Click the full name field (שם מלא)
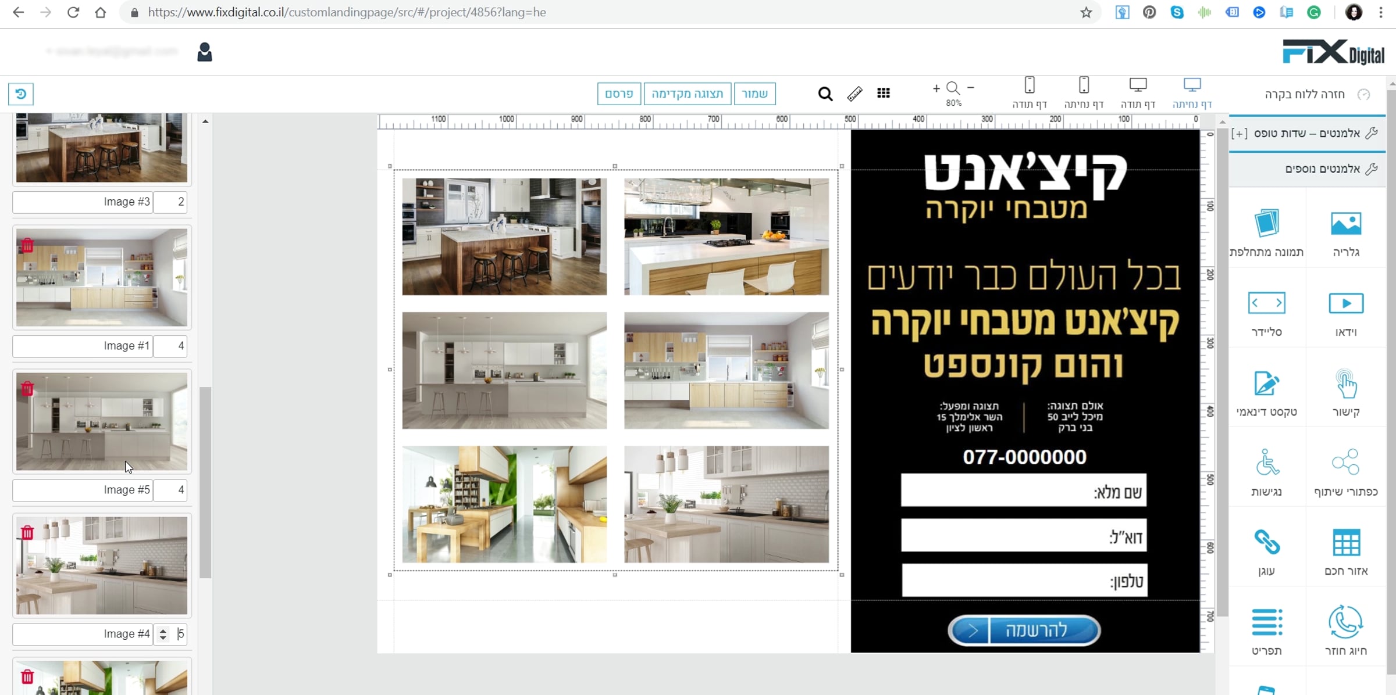1396x695 pixels. pyautogui.click(x=1024, y=490)
